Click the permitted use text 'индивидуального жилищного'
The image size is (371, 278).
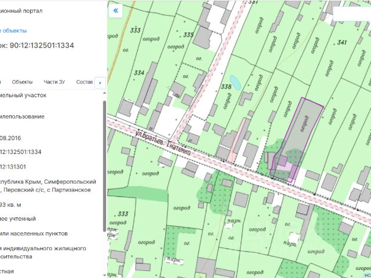point(45,248)
